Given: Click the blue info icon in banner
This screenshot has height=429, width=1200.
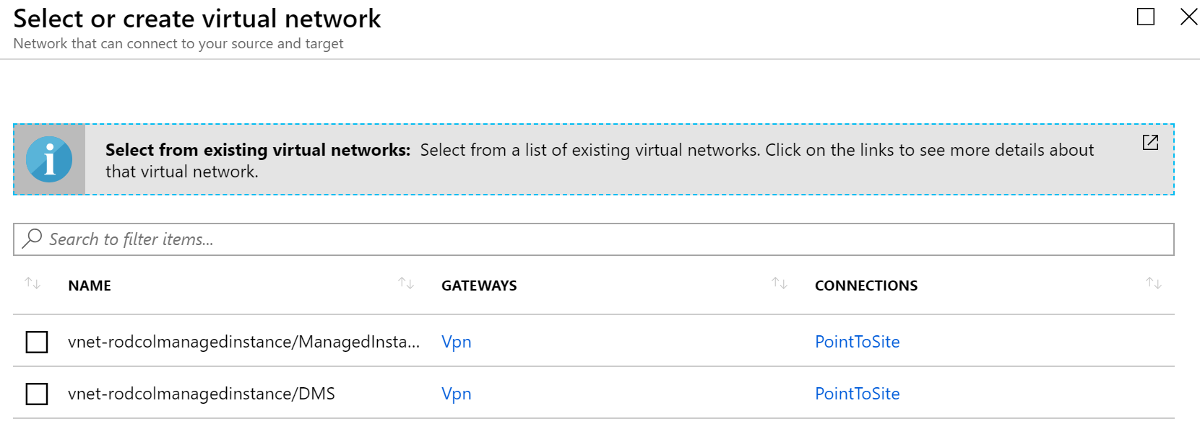Looking at the screenshot, I should pos(49,159).
